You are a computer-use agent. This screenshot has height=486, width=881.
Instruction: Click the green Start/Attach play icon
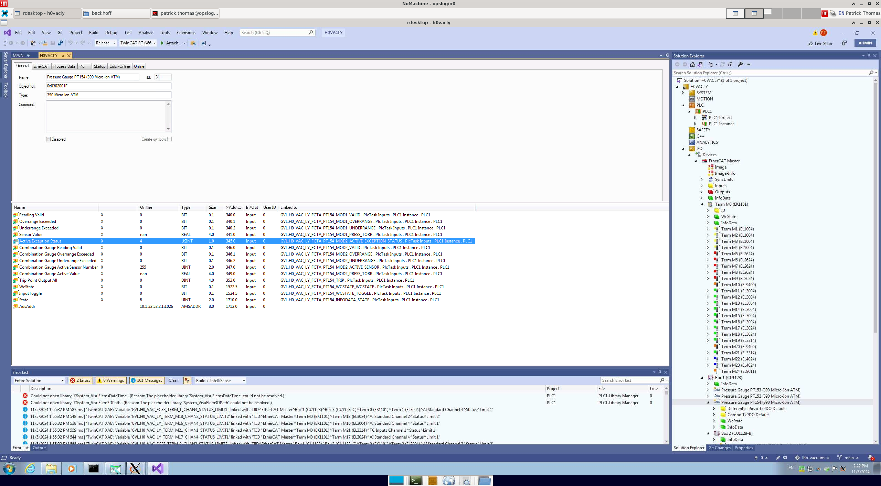pyautogui.click(x=162, y=43)
